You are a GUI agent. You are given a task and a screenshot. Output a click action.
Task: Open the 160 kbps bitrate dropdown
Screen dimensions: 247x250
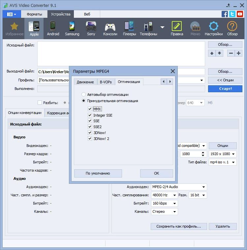click(x=164, y=203)
